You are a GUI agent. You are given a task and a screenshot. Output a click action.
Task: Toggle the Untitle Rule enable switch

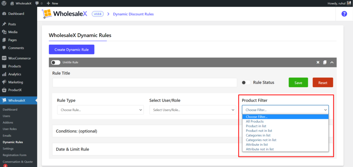(x=56, y=62)
